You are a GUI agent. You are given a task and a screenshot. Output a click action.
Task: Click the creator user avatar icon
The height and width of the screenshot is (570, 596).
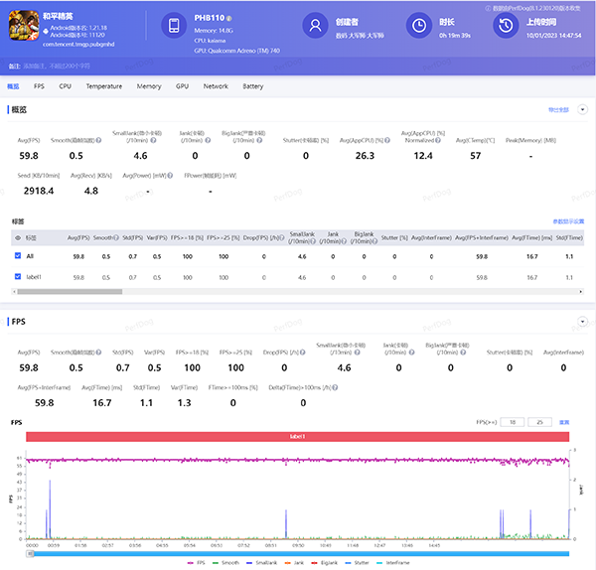315,26
